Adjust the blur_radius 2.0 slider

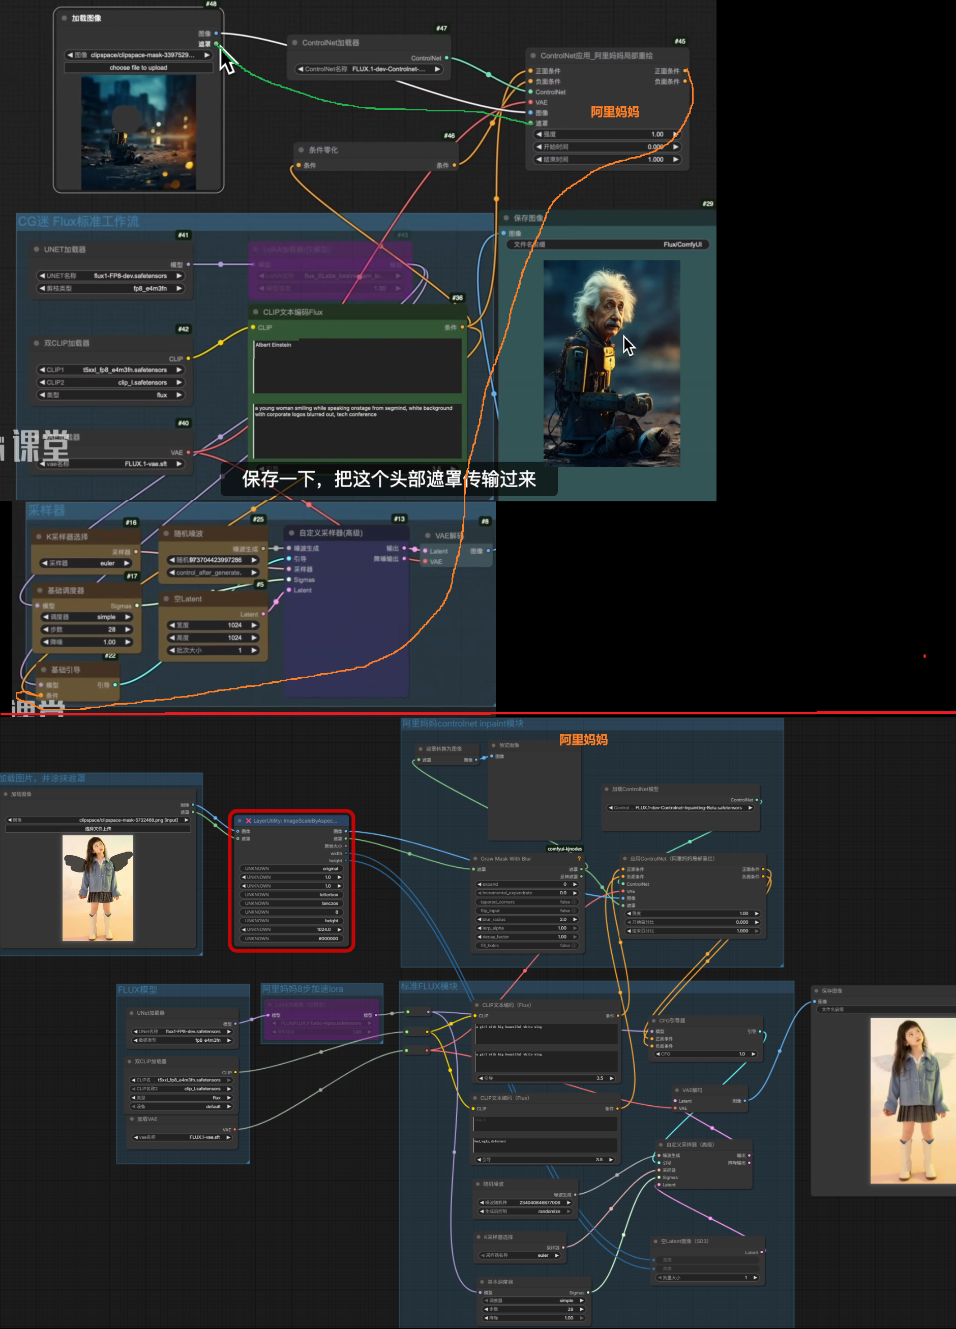[527, 919]
